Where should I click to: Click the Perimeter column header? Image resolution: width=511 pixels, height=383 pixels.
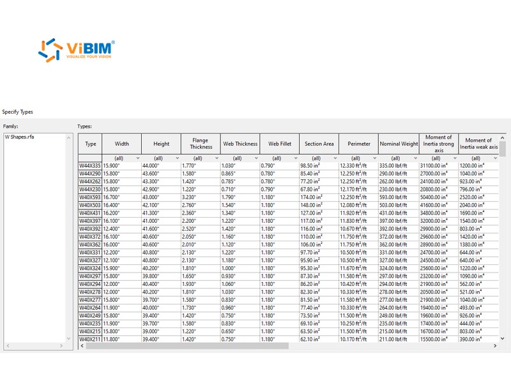click(x=358, y=144)
